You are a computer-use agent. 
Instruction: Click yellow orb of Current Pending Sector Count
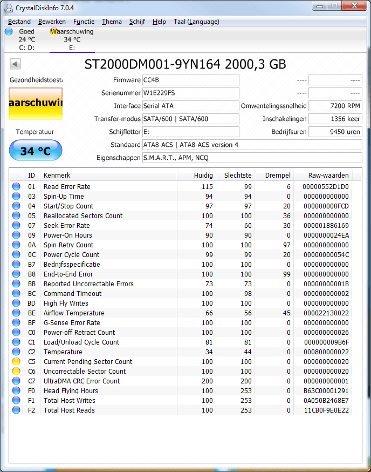pos(16,361)
